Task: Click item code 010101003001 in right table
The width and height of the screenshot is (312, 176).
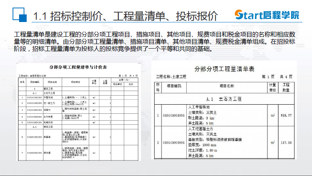Action: click(x=173, y=143)
